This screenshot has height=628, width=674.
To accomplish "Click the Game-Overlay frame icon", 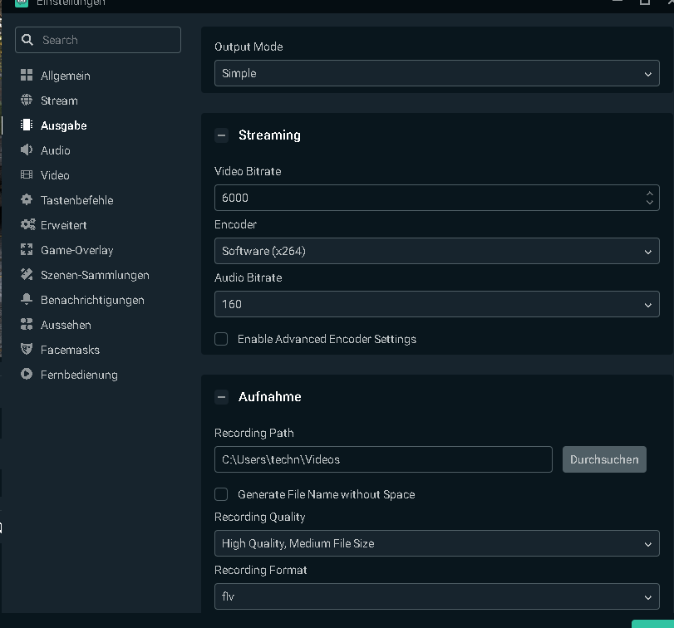I will pyautogui.click(x=27, y=250).
